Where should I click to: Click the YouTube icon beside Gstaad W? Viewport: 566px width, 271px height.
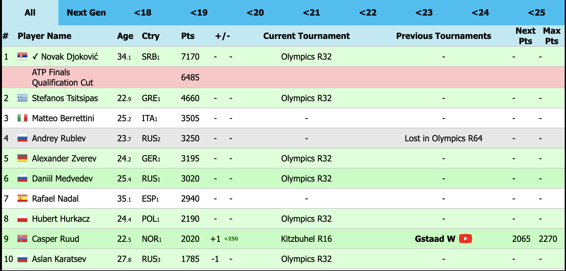coord(465,239)
